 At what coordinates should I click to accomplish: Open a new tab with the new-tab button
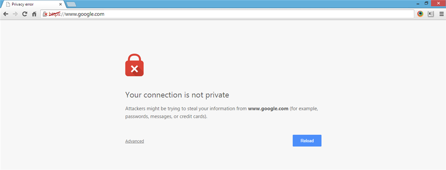pos(71,4)
